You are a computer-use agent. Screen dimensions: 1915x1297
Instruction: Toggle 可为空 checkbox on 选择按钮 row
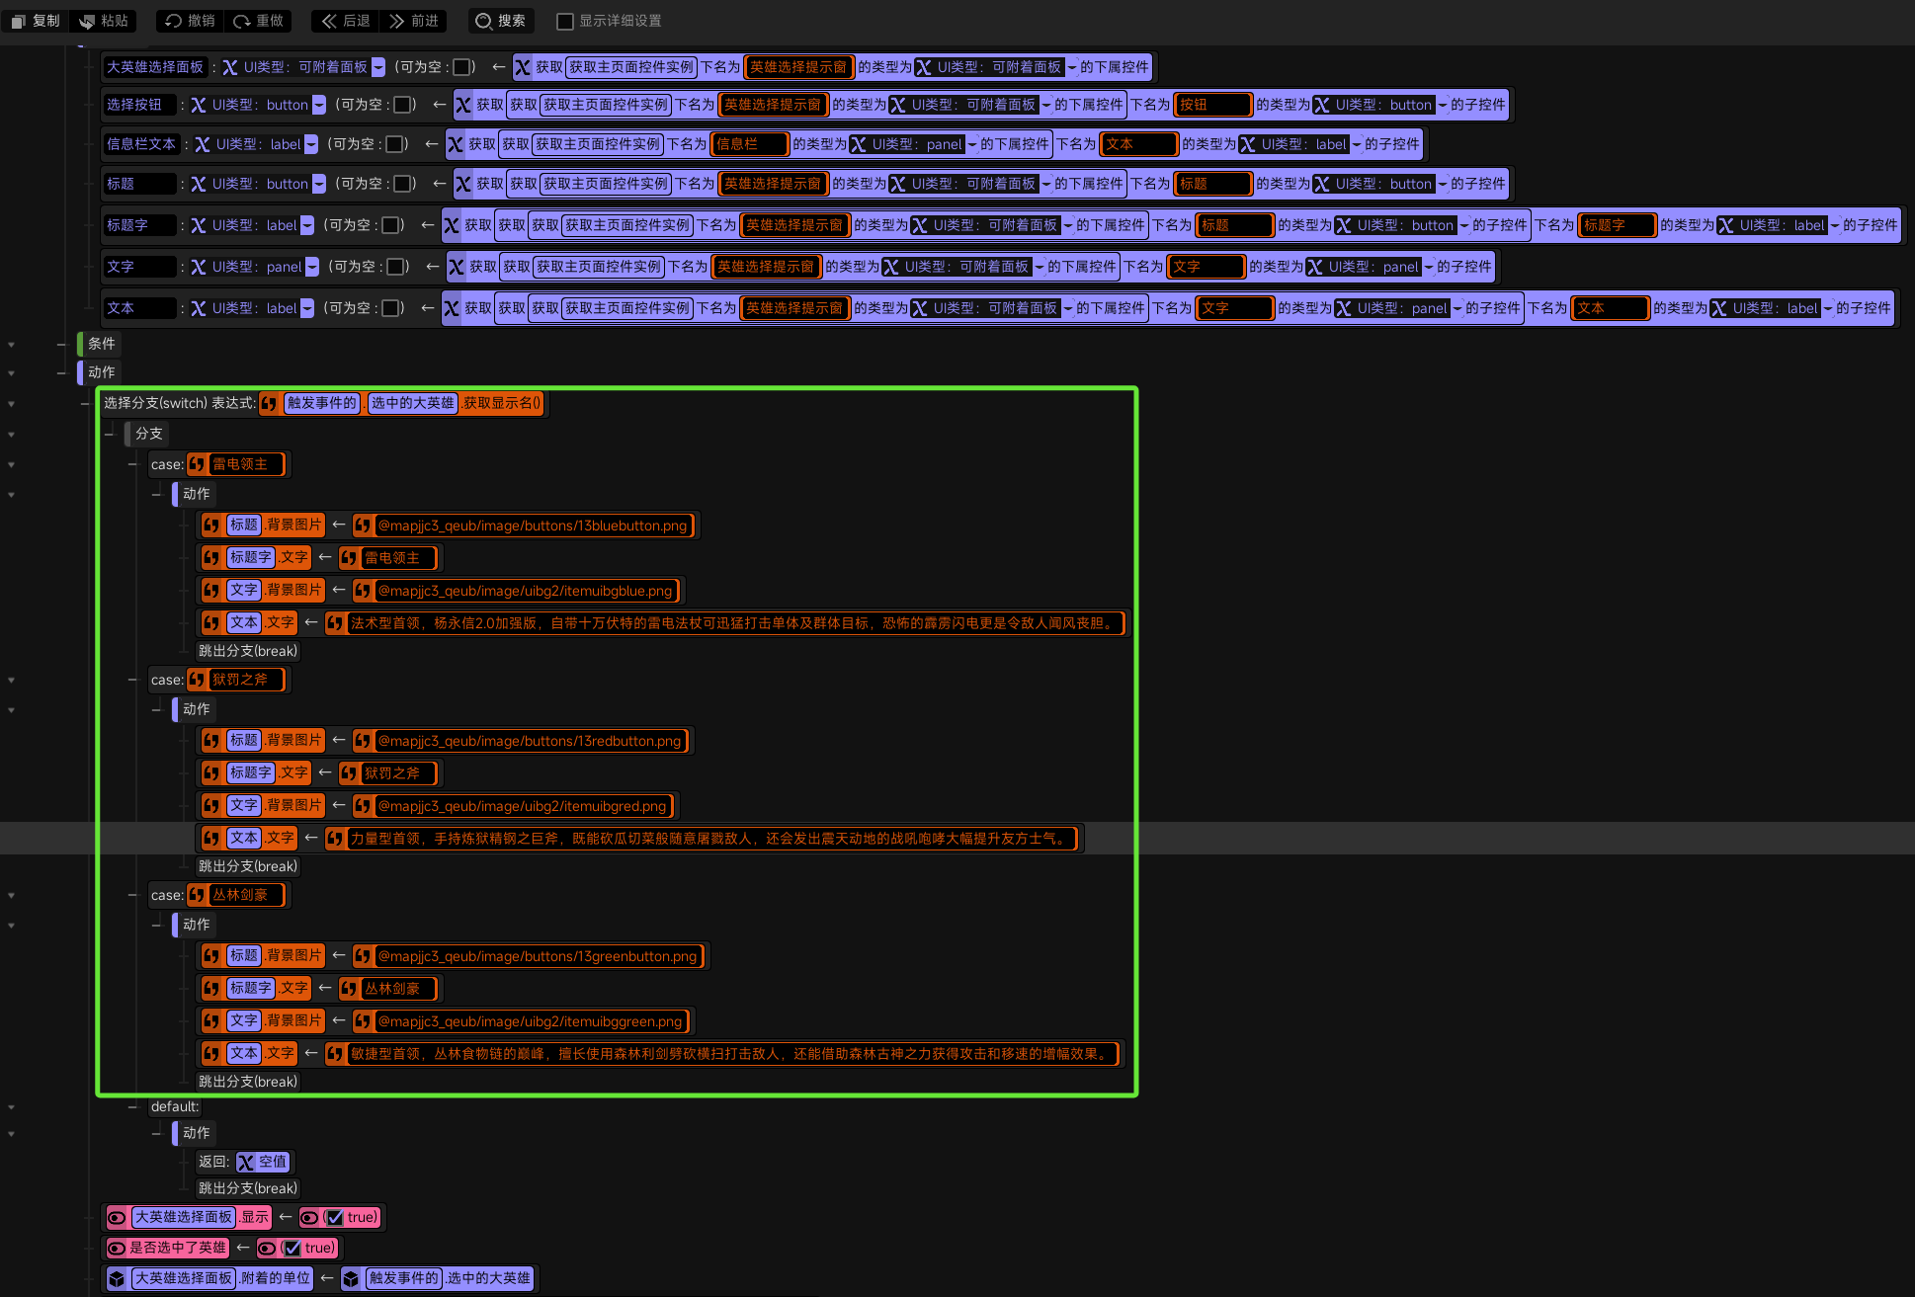click(403, 105)
